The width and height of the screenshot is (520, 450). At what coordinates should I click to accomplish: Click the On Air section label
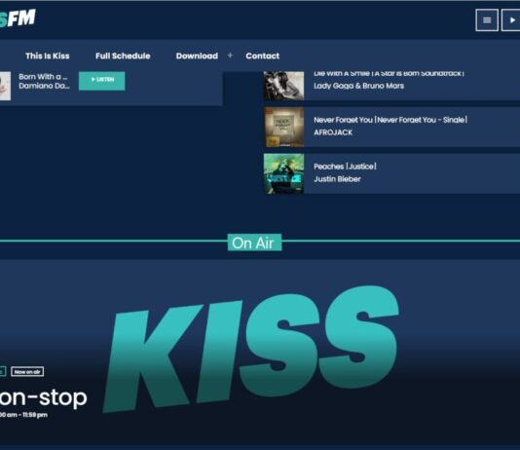click(254, 243)
